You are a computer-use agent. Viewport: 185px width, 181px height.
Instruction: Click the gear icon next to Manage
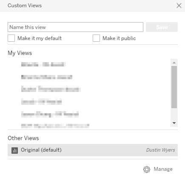pos(147,170)
